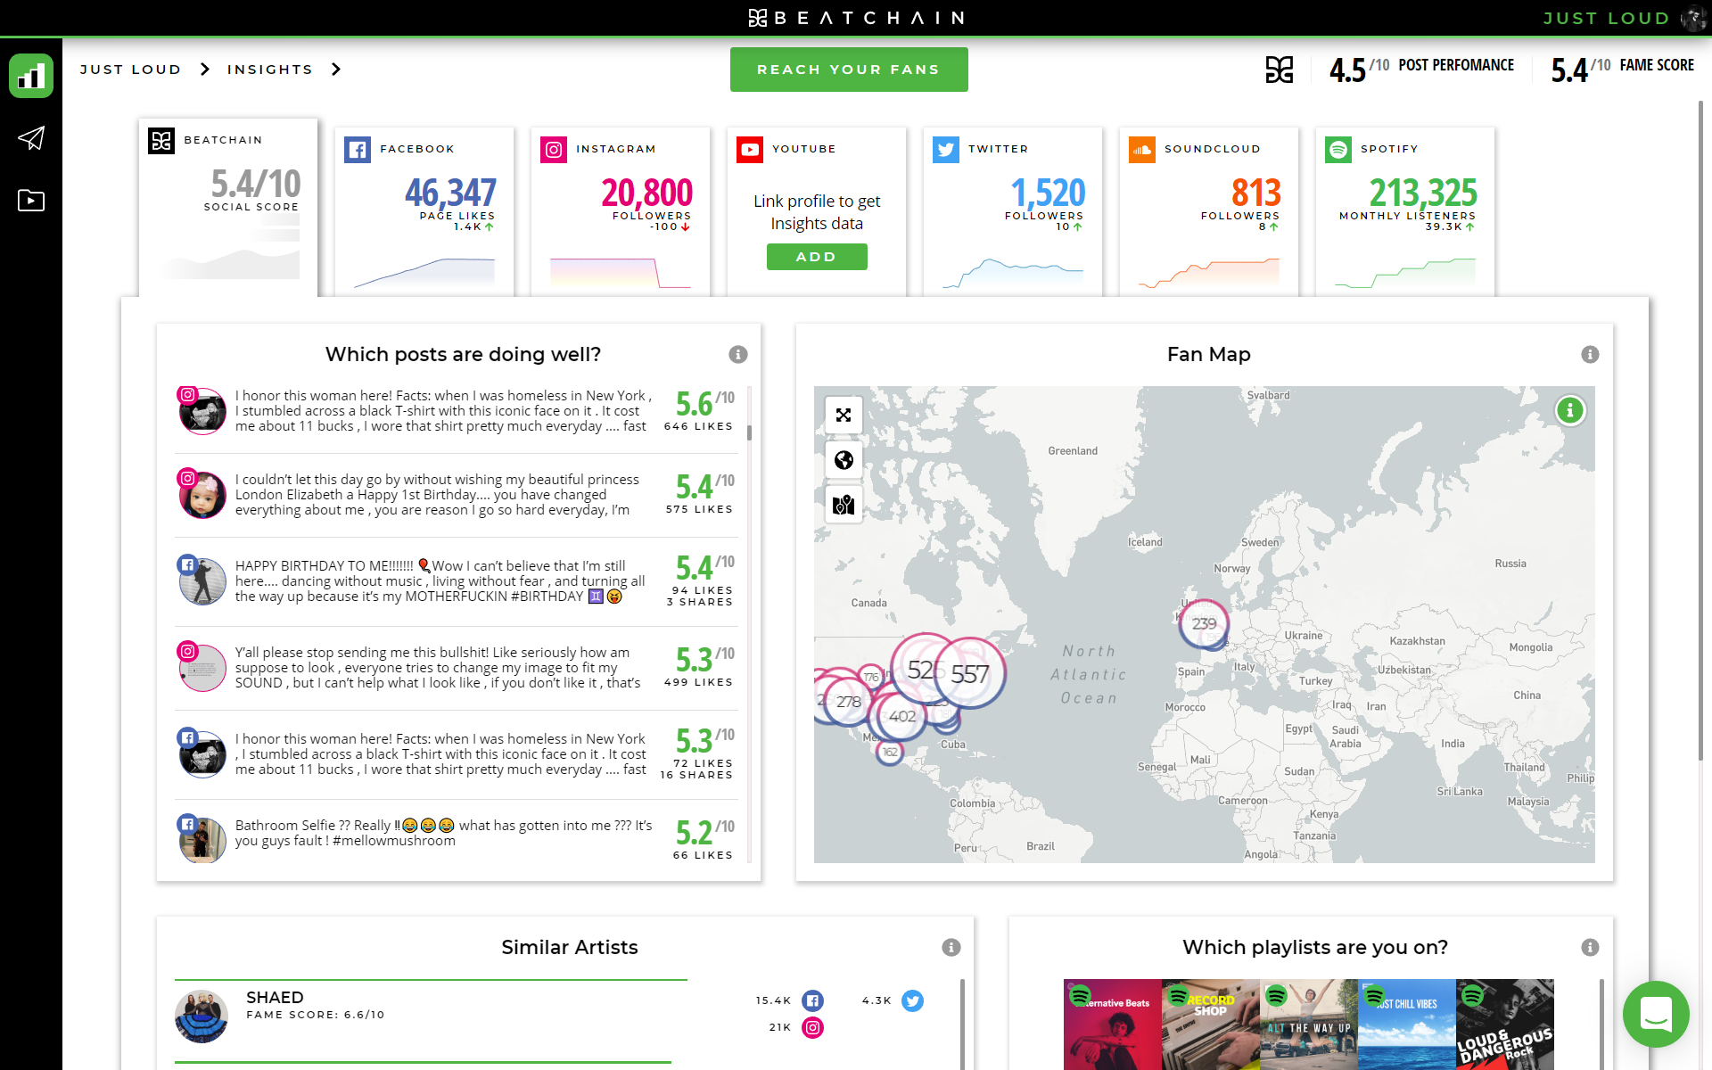Switch map to globe view
Image resolution: width=1712 pixels, height=1070 pixels.
point(844,460)
